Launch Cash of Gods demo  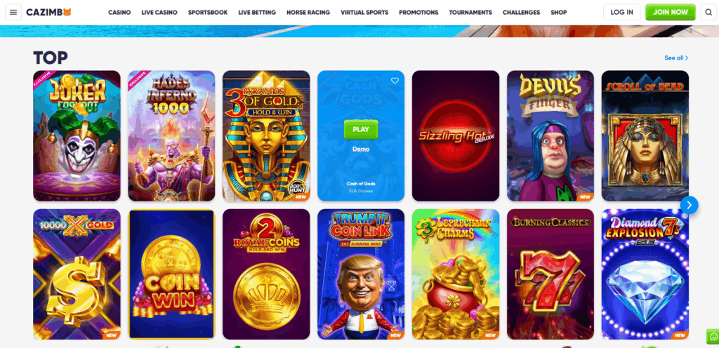[x=361, y=149]
